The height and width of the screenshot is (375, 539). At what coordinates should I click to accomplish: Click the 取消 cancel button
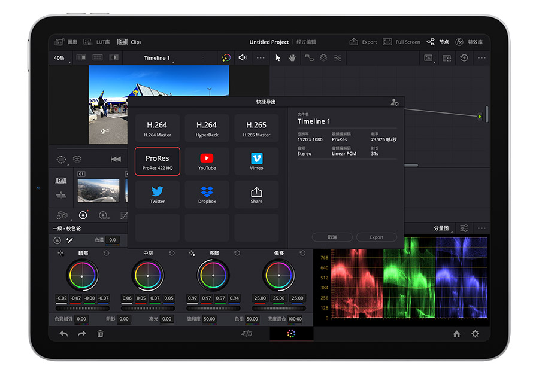pos(332,237)
